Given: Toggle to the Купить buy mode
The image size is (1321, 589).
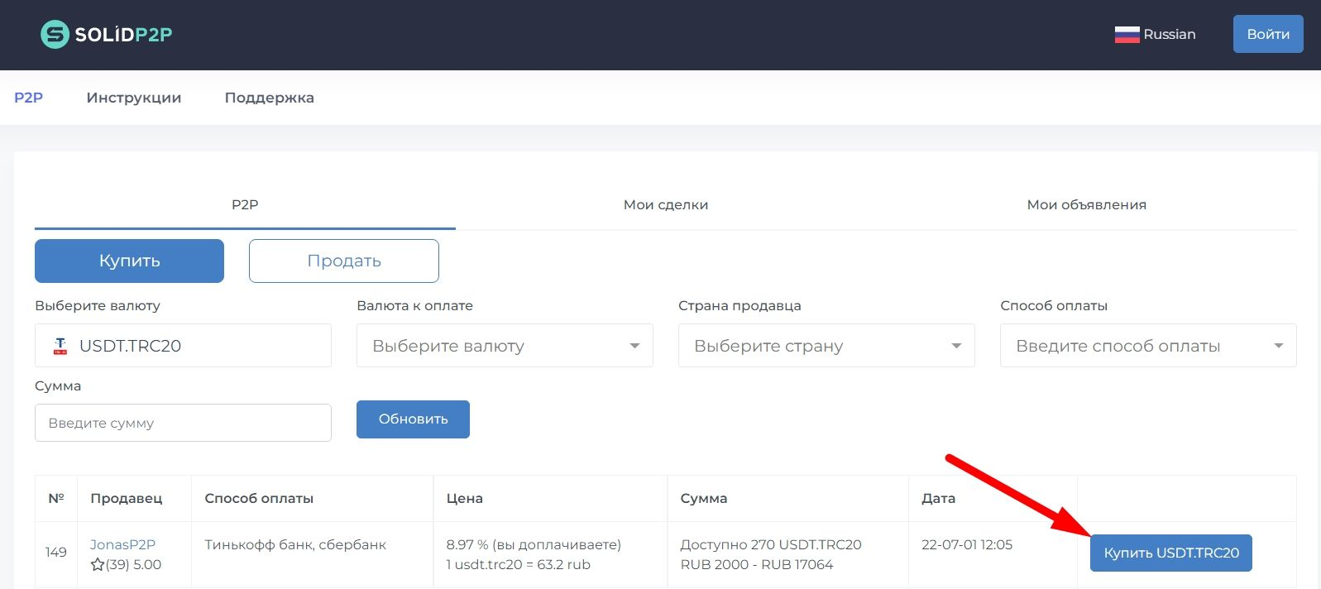Looking at the screenshot, I should 129,261.
